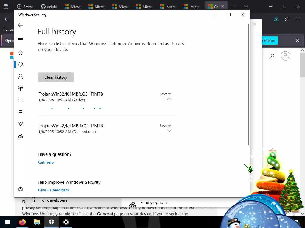Switch to the delphi GitHub tab
The height and width of the screenshot is (228, 305).
coord(49,7)
